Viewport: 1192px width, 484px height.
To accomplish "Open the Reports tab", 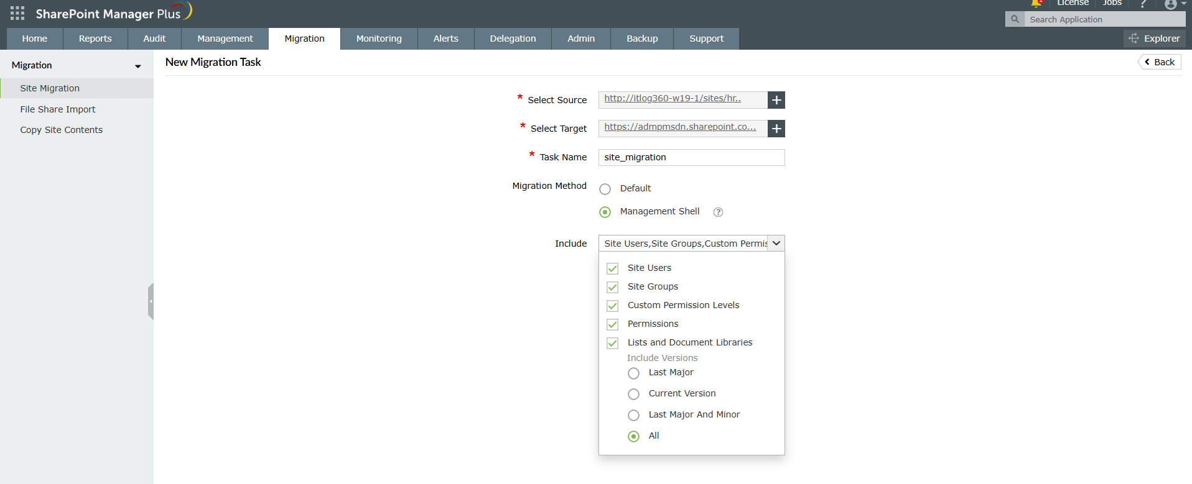I will [x=95, y=39].
